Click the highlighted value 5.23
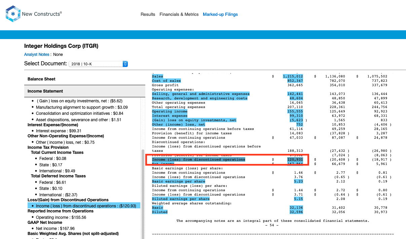 (x=298, y=181)
